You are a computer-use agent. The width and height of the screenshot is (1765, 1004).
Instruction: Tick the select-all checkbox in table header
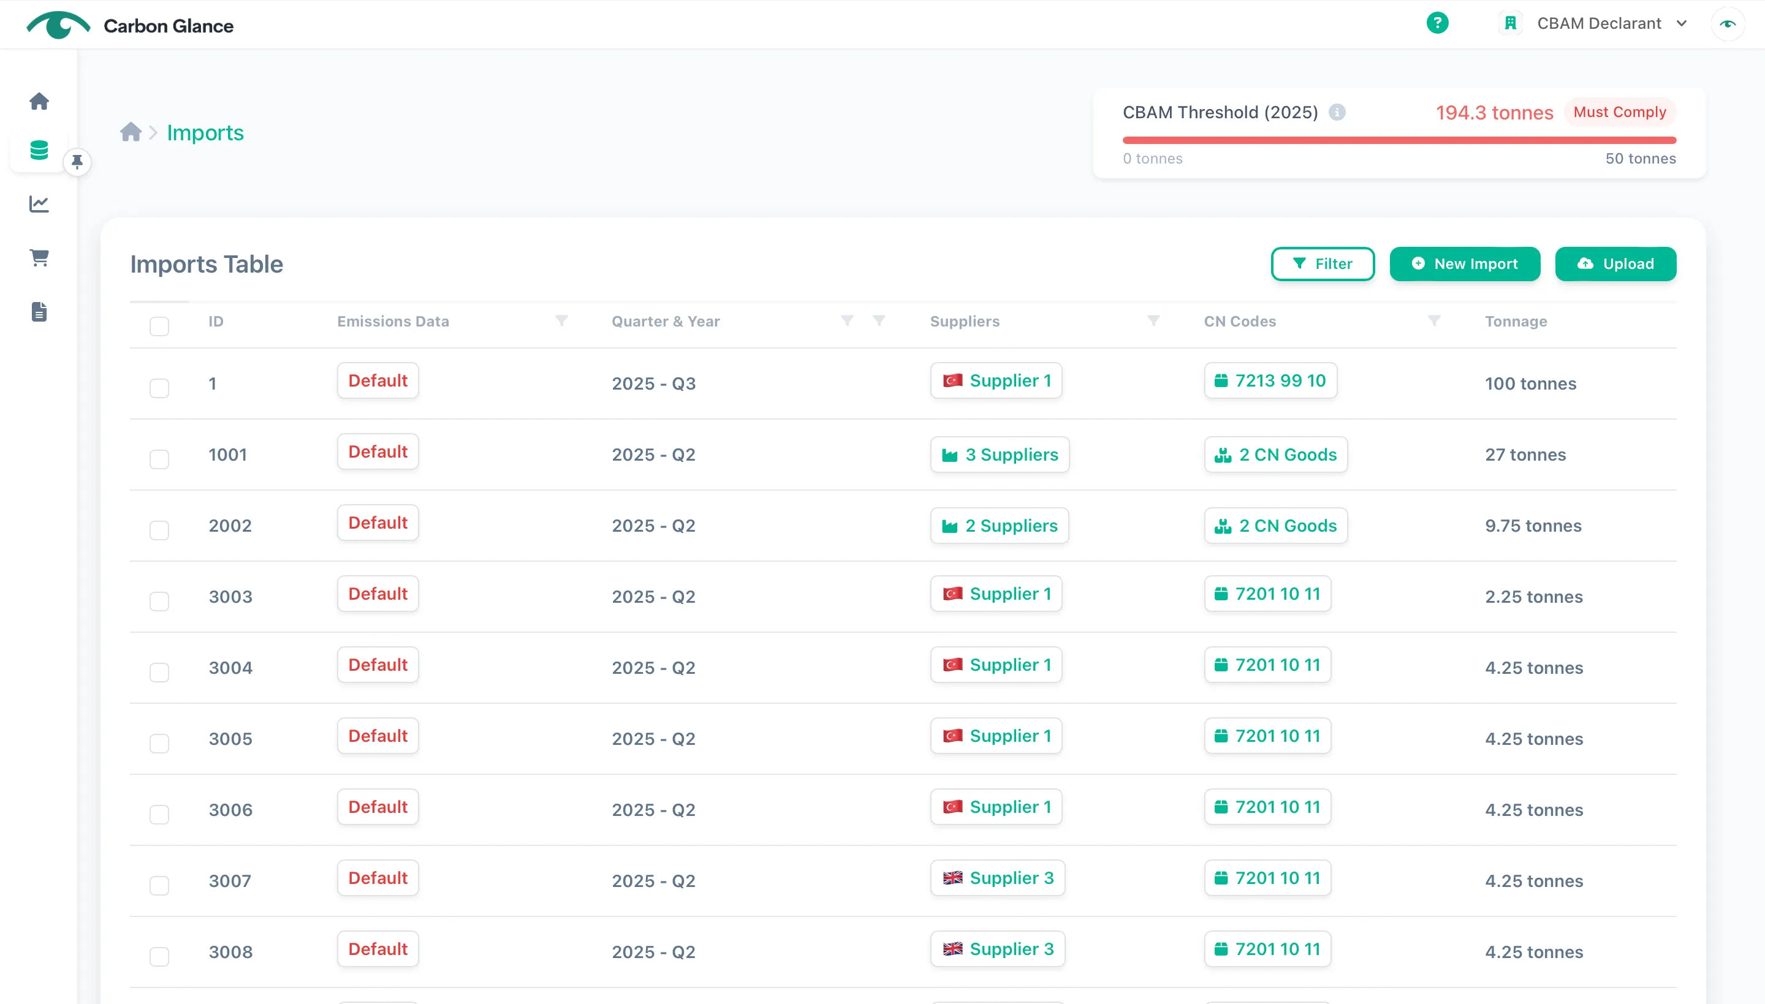pyautogui.click(x=159, y=326)
